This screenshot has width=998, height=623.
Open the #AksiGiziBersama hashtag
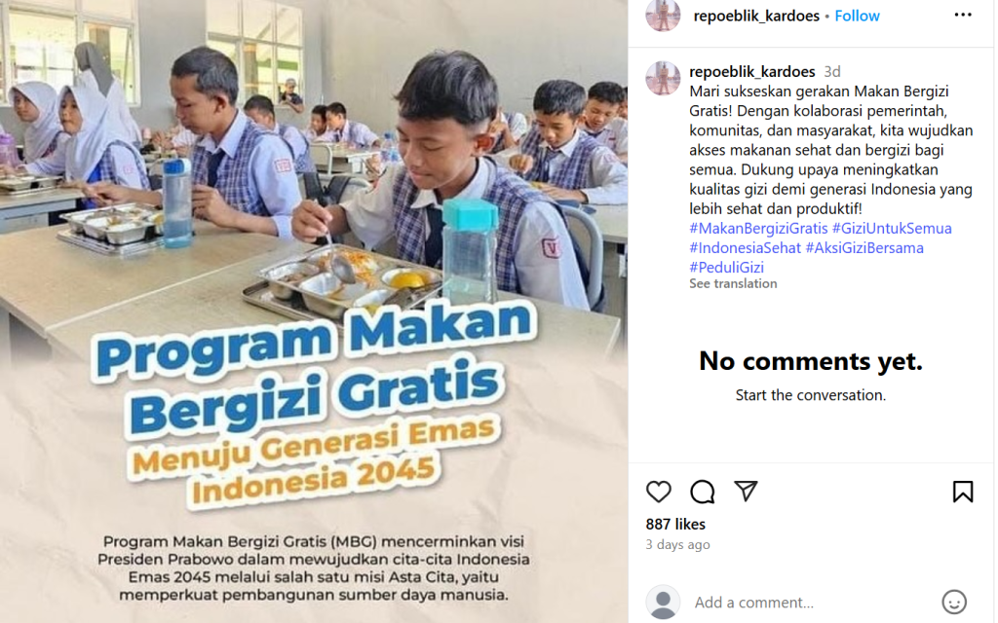tap(864, 248)
